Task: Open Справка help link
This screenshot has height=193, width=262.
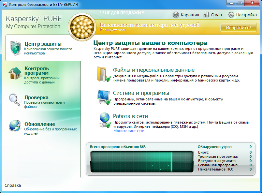Action: tap(13, 186)
